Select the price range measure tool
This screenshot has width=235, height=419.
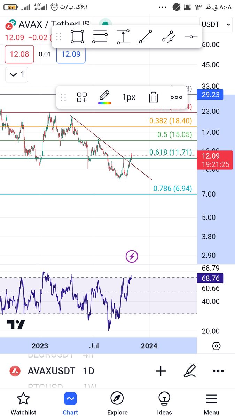(123, 36)
